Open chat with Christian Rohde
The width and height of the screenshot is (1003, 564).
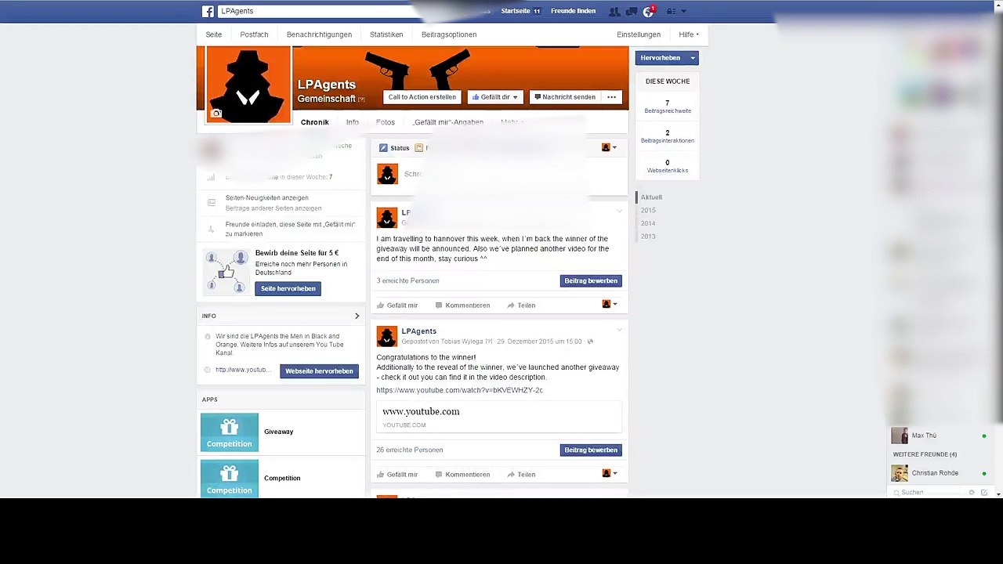tap(939, 473)
